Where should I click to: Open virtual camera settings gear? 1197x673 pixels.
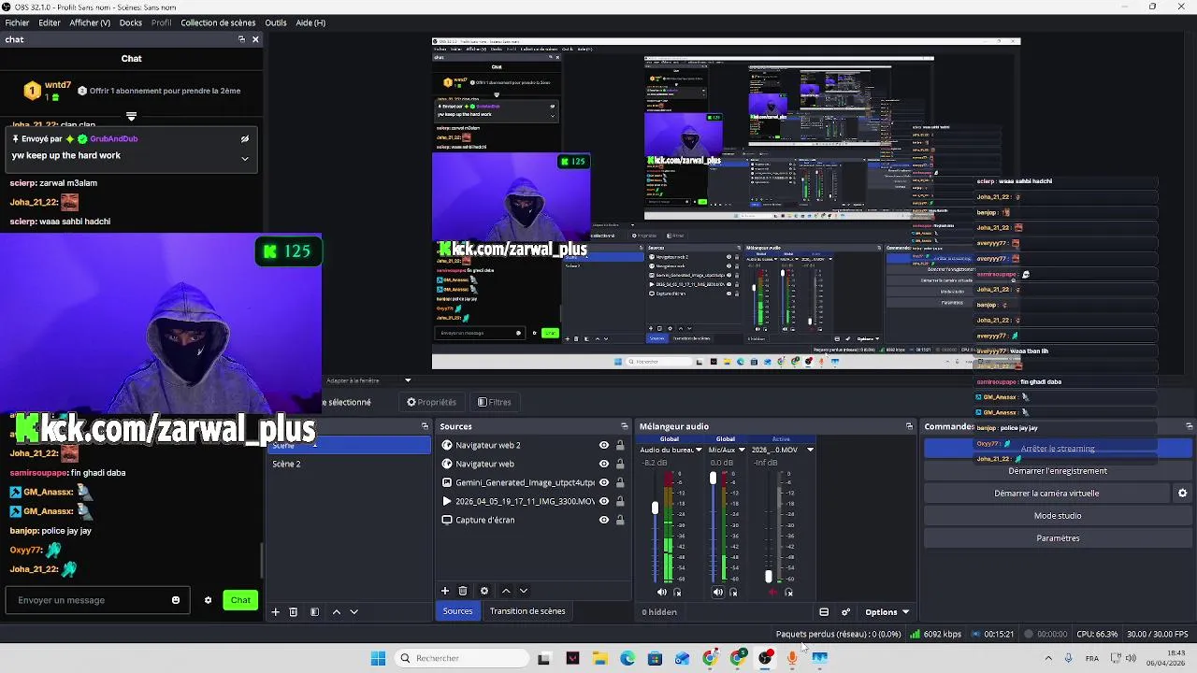click(x=1182, y=494)
